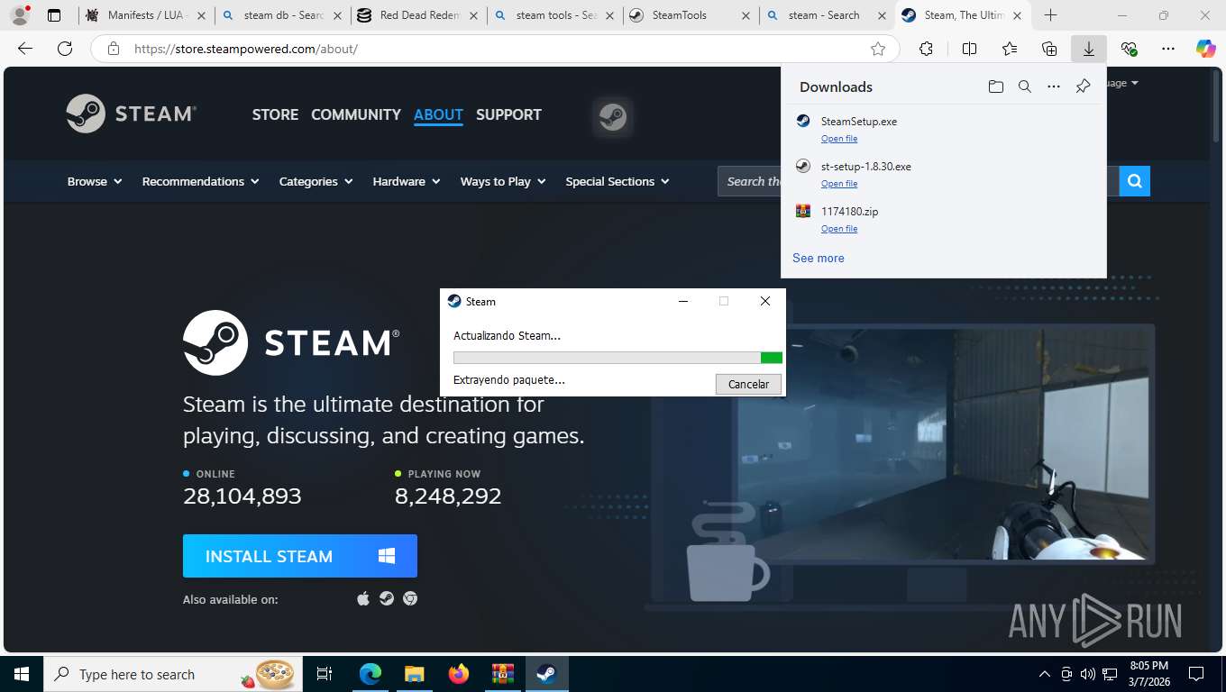
Task: Click the Windows taskbar search box
Action: 173,674
